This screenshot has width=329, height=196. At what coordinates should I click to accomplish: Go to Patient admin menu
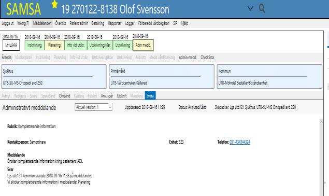(x=79, y=23)
